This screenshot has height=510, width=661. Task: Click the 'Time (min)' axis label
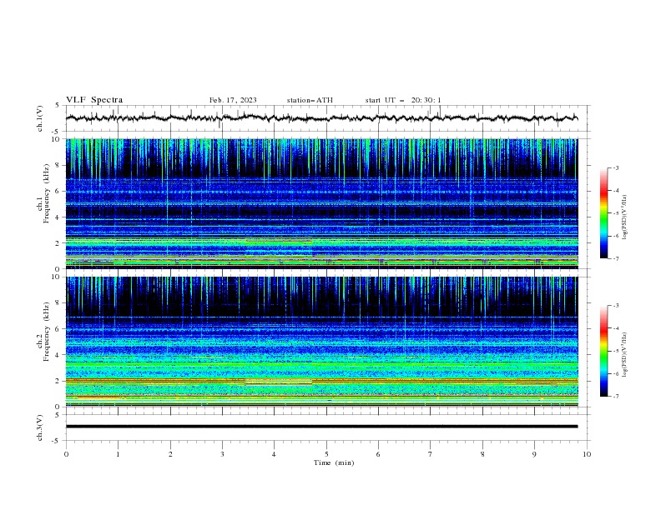pyautogui.click(x=334, y=462)
